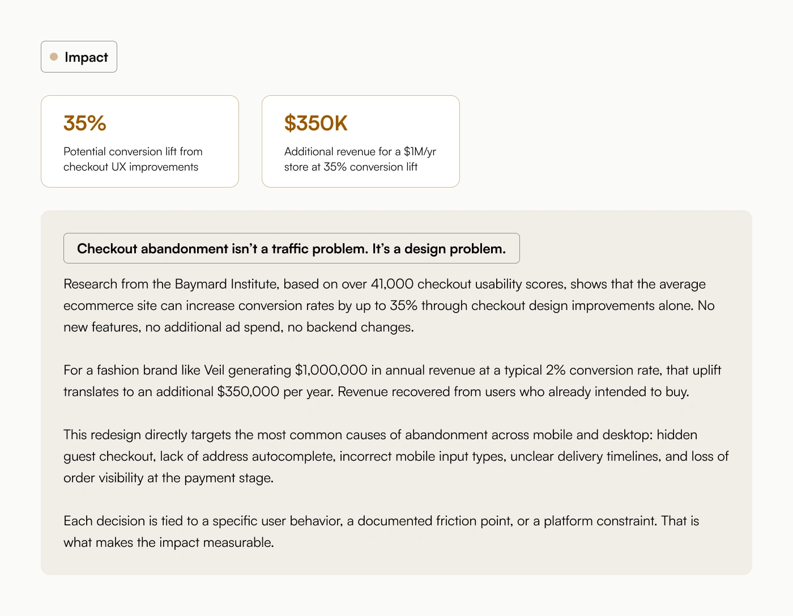This screenshot has width=793, height=616.
Task: Click the 'Each decision is tied to' paragraph
Action: click(x=381, y=532)
